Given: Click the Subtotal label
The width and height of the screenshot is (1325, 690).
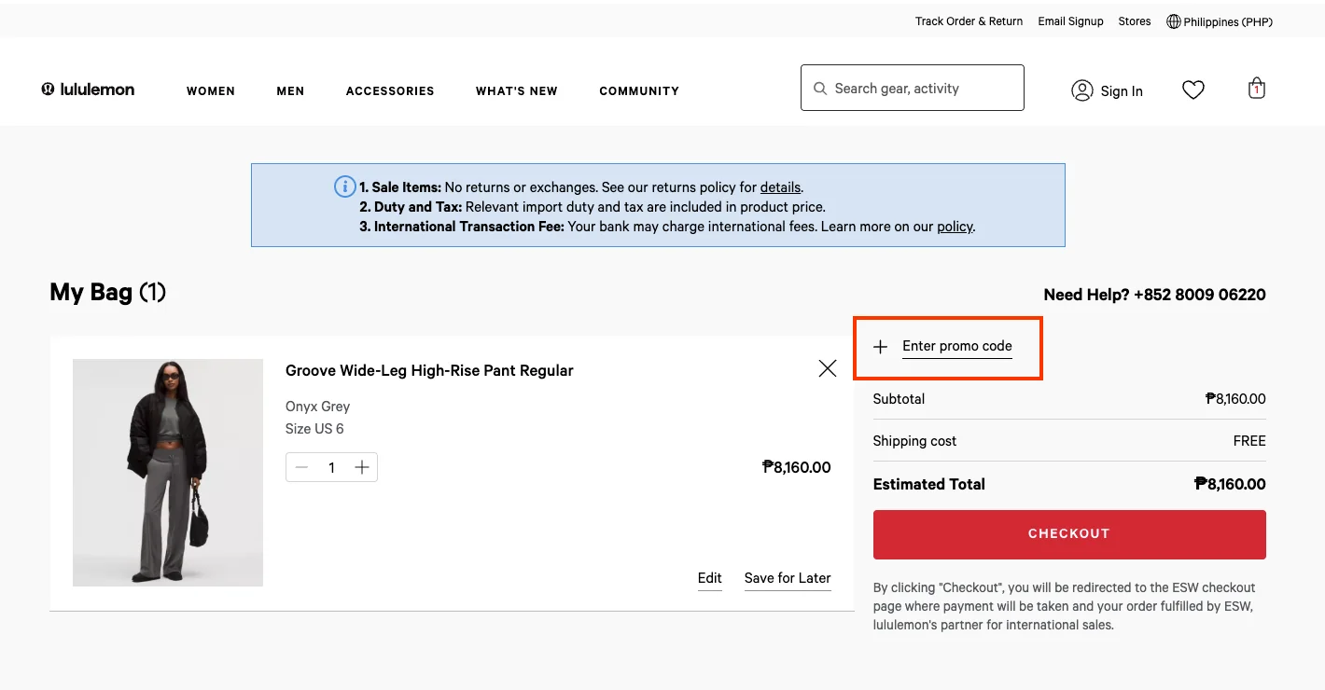Looking at the screenshot, I should point(899,399).
